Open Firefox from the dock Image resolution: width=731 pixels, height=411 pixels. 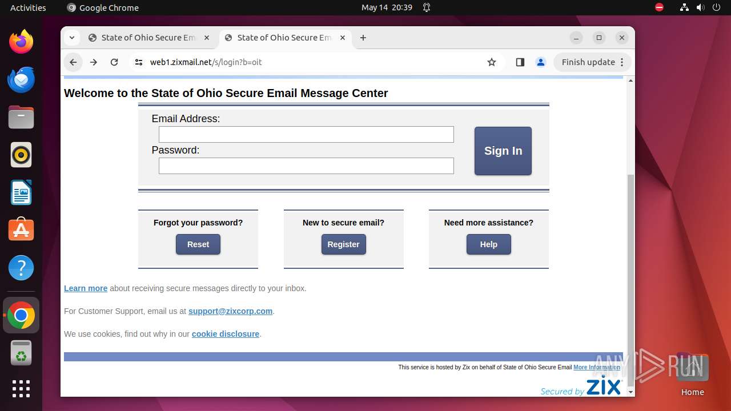pos(21,42)
